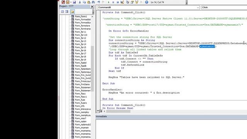Image resolution: width=247 pixels, height=139 pixels.
Task: Open Project panel toolbar overflow arrow
Action: (x=93, y=12)
